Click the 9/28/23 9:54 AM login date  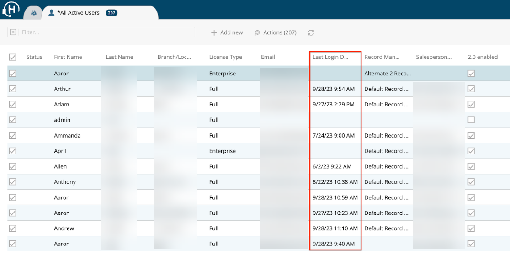tap(334, 89)
